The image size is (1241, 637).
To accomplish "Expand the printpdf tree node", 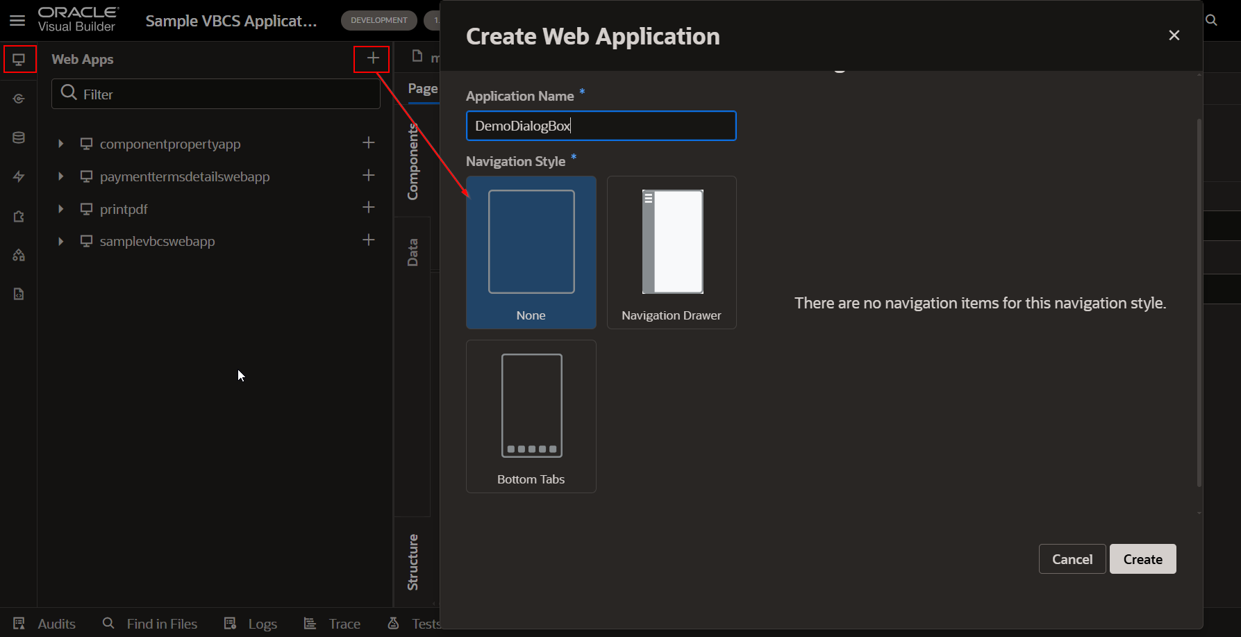I will click(x=61, y=209).
